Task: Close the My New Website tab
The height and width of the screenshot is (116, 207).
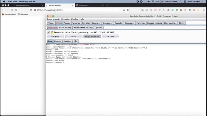Action: 72,5
